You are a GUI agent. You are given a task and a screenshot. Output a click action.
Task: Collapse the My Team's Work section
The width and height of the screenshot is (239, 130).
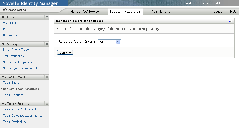coord(47,77)
